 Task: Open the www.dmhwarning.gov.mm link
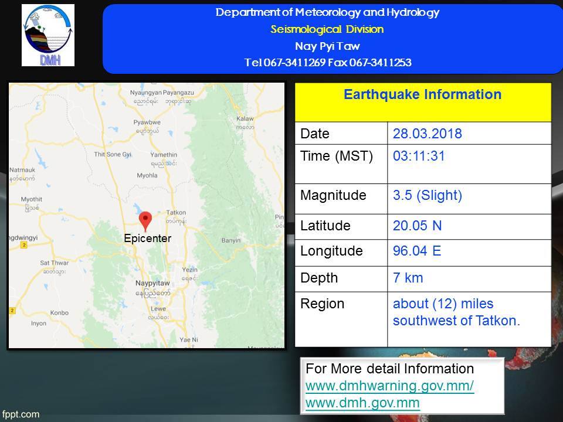pyautogui.click(x=389, y=386)
